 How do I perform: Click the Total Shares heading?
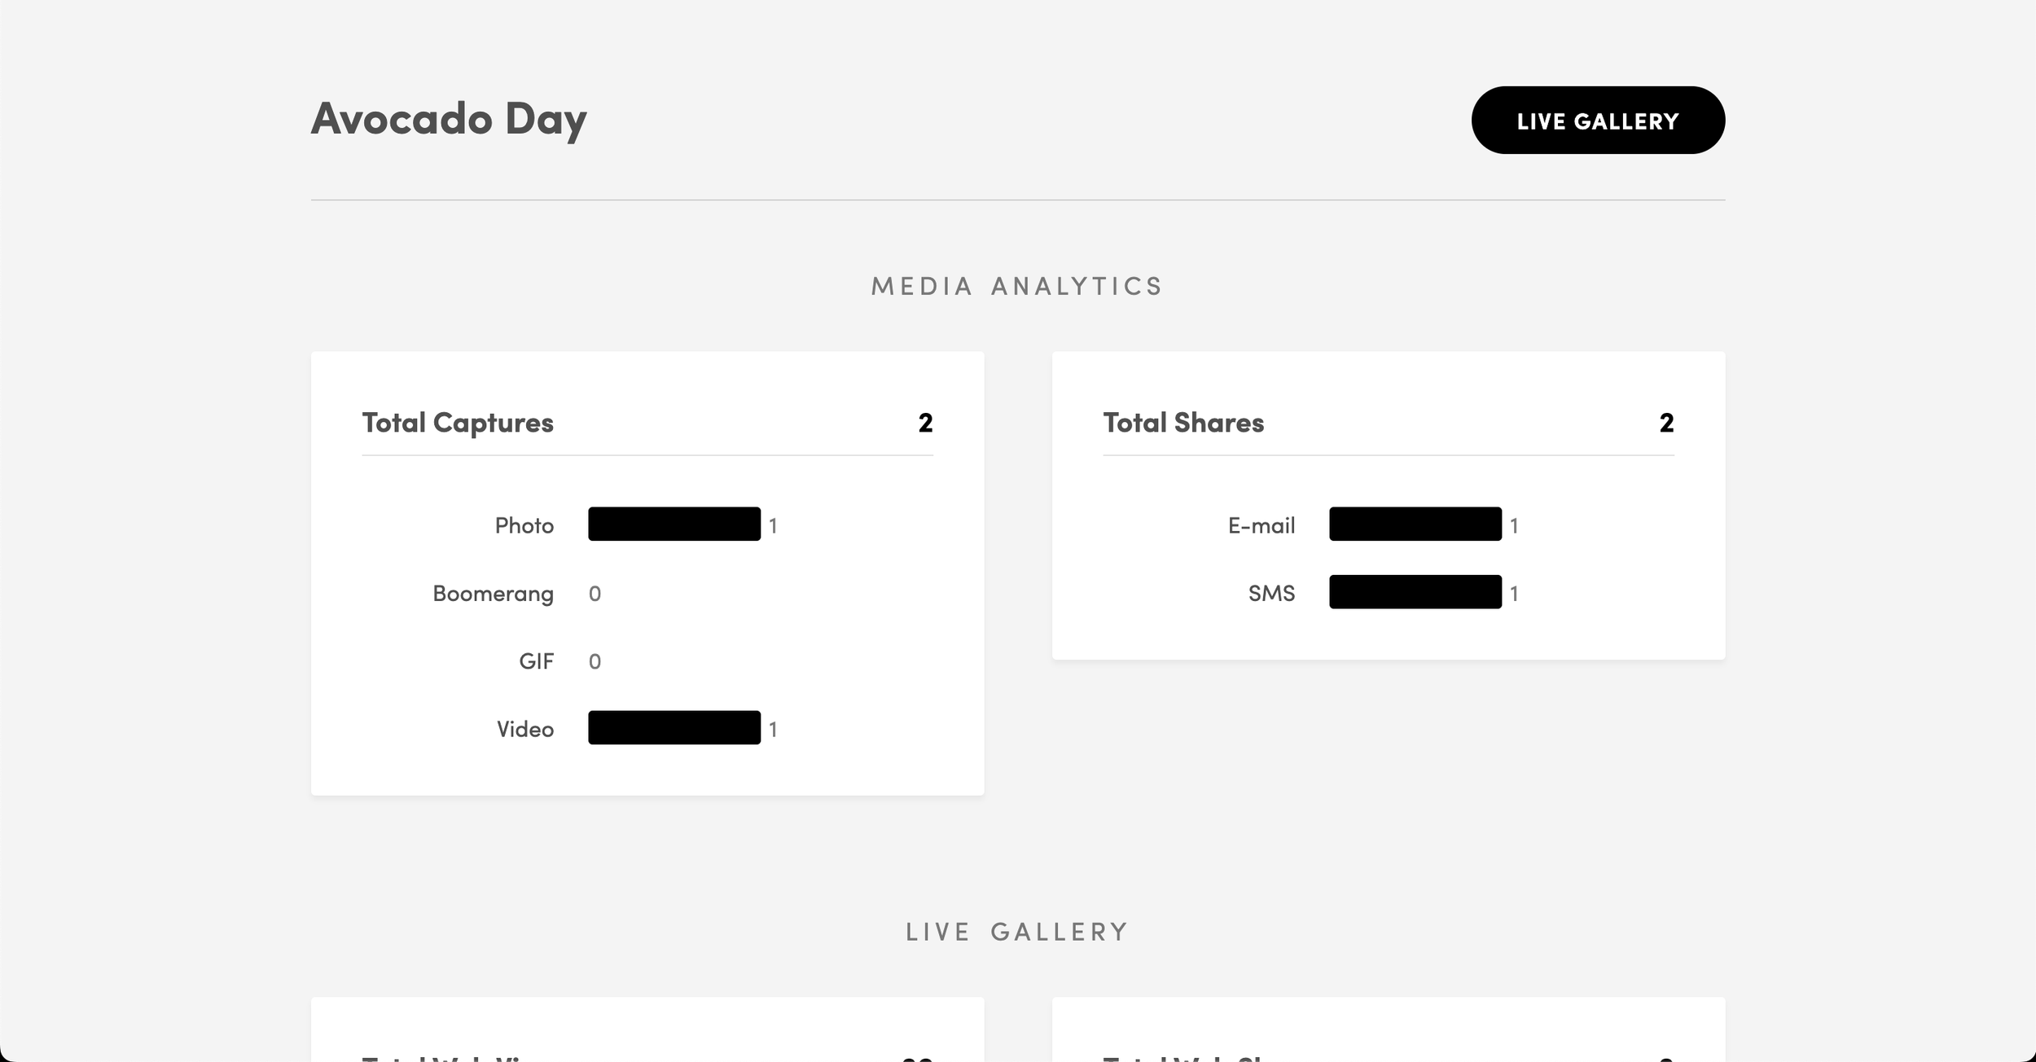coord(1183,423)
